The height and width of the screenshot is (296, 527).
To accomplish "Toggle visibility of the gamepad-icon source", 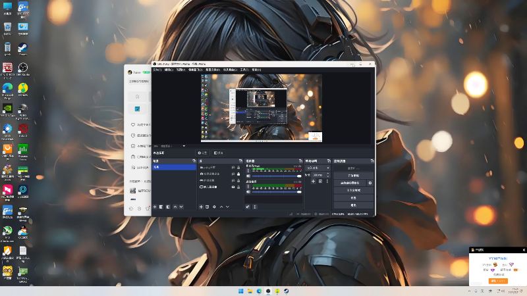I will (x=233, y=180).
